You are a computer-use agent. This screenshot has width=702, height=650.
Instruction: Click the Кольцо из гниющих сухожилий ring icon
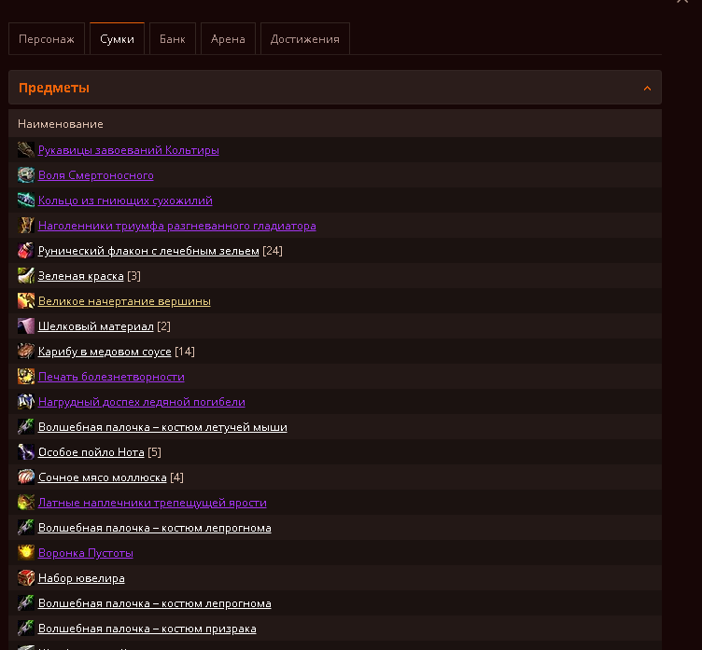coord(26,201)
